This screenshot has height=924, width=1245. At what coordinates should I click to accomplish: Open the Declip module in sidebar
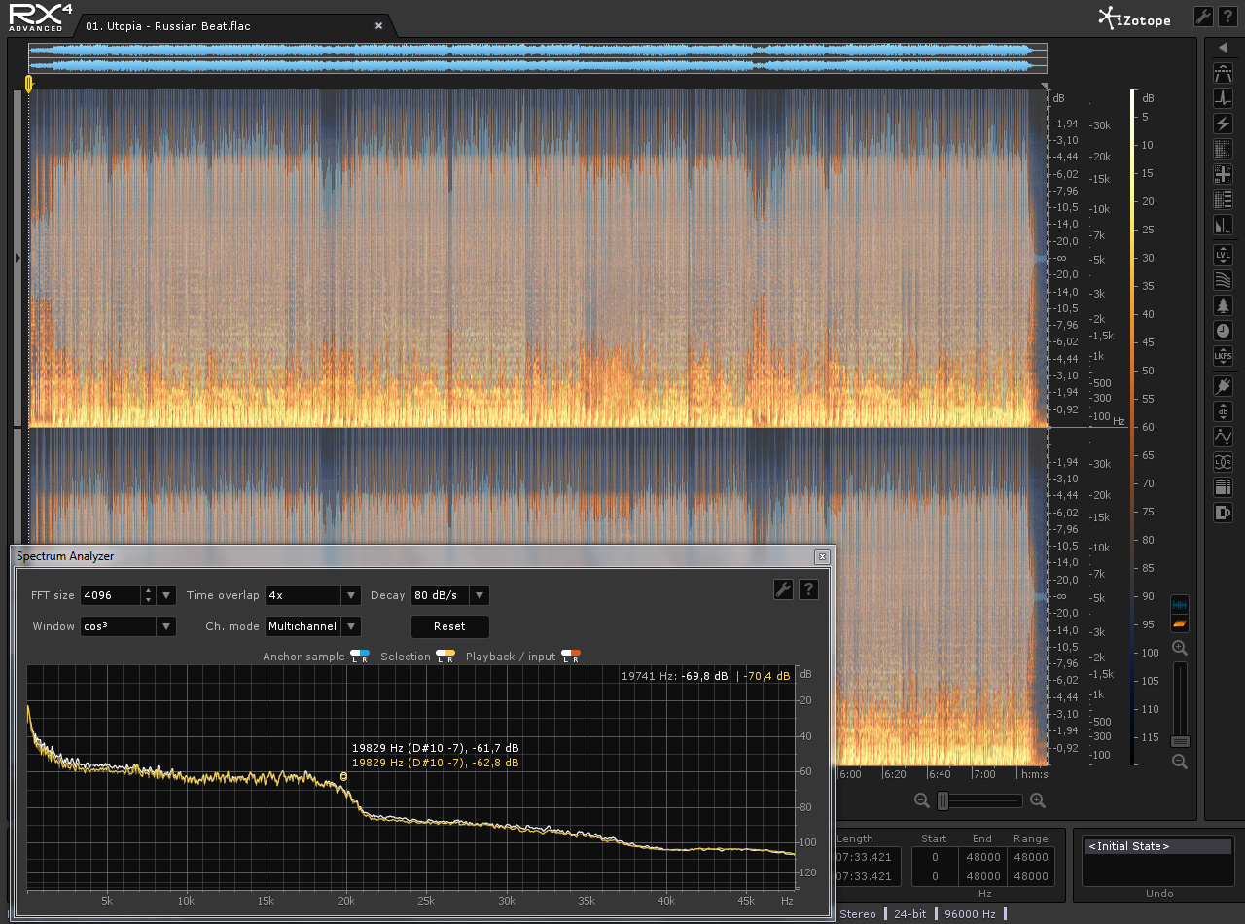1224,73
